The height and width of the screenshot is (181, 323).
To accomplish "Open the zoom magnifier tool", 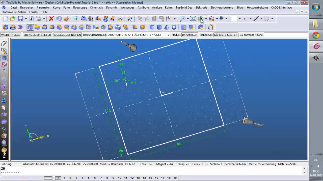I will point(182,19).
